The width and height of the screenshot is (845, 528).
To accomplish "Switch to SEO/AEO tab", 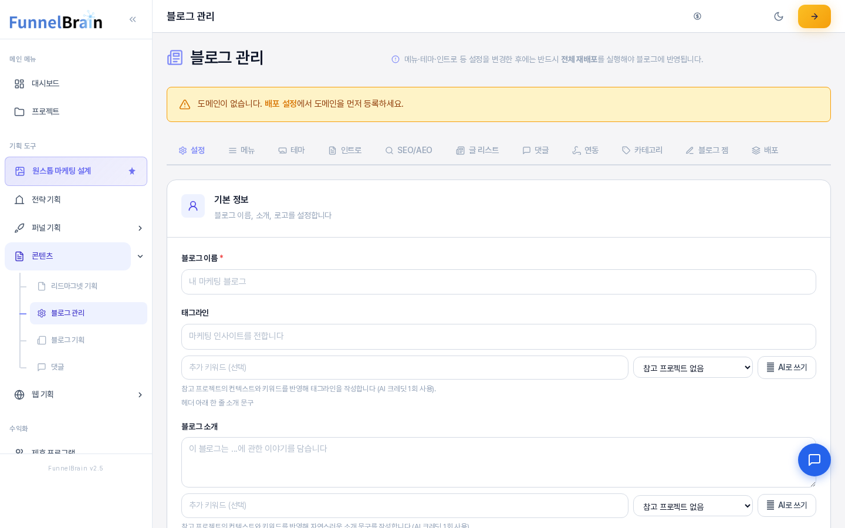I will tap(409, 150).
